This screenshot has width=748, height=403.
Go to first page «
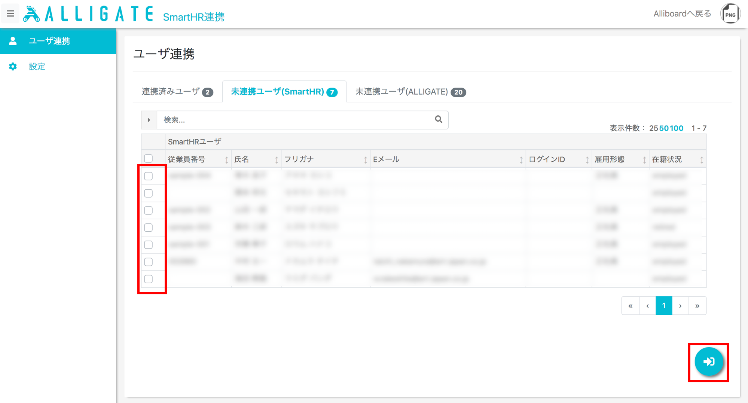[x=631, y=306]
